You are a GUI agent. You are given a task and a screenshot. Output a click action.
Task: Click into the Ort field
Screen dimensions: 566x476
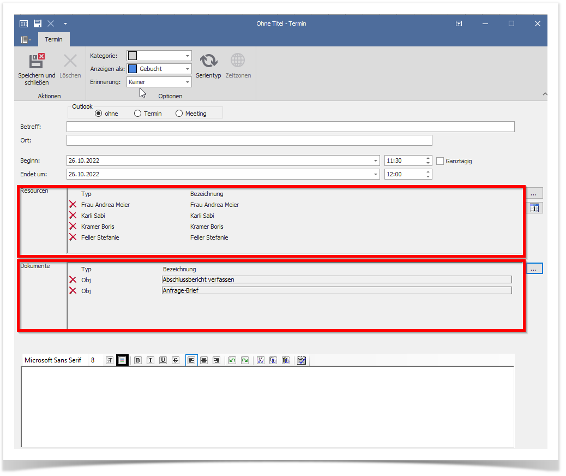(249, 140)
